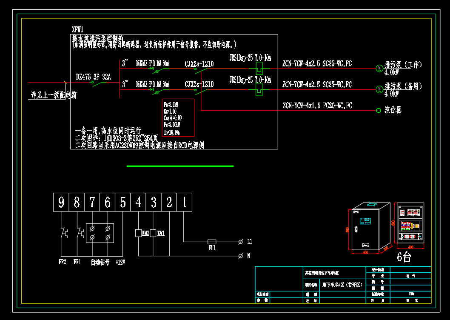
Task: Click the KM1 coil box symbol
Action: (153, 233)
